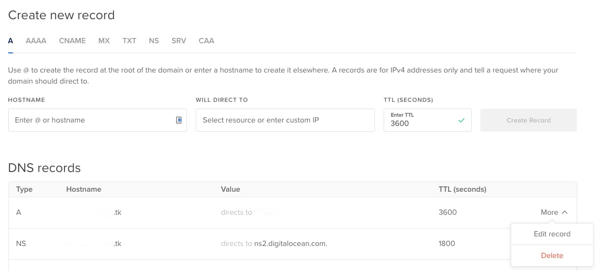
Task: Click the A record row hostname
Action: tap(94, 212)
